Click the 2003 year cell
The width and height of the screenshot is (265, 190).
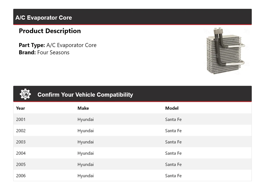[21, 142]
